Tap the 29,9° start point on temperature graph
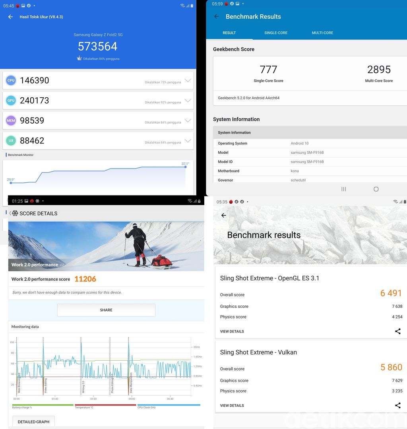Viewport: 407px width, 429px height. [11, 183]
